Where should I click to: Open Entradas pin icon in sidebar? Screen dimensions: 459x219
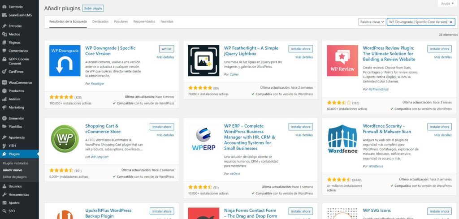[4, 26]
